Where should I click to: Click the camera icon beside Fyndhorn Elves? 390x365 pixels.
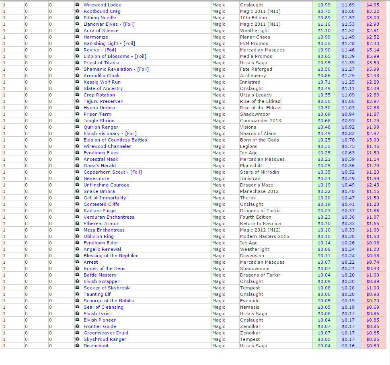point(77,152)
